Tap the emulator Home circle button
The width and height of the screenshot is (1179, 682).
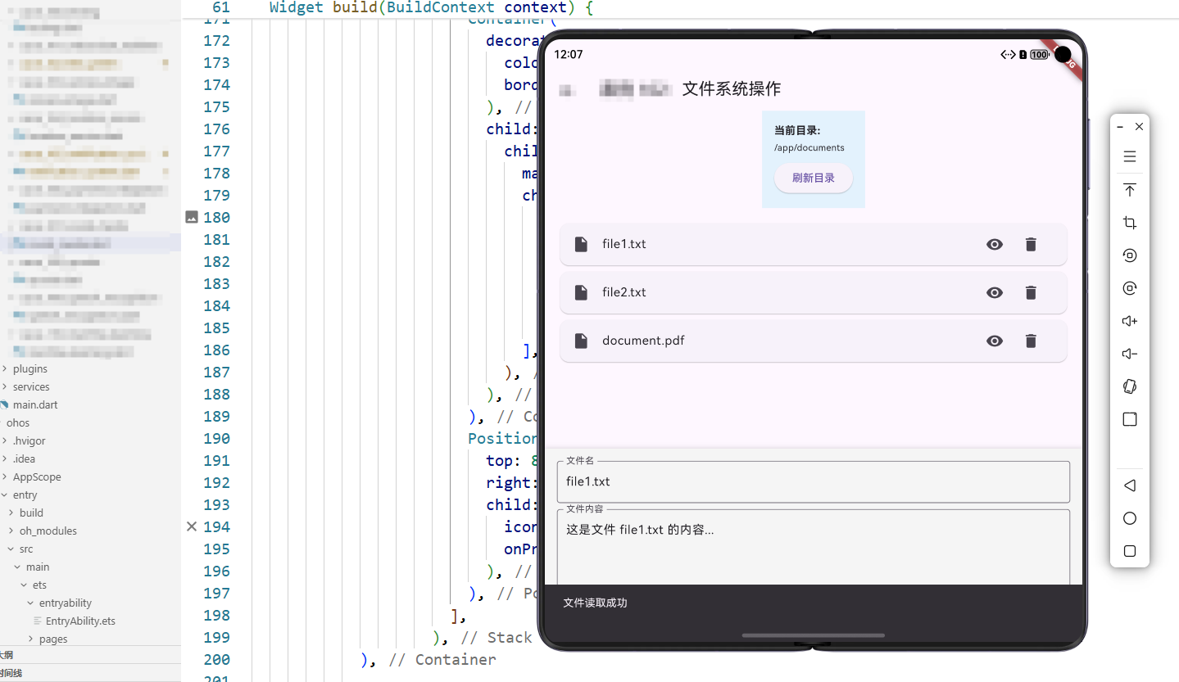(x=1129, y=518)
